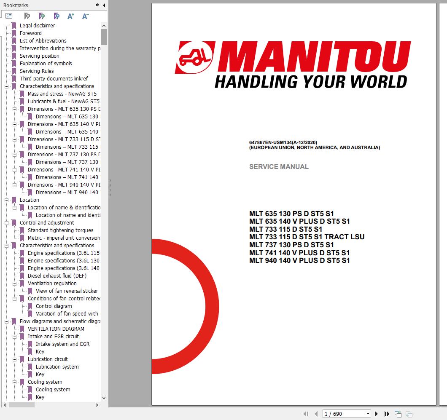Collapse Dimensions - MLT 940 140 V node
Image resolution: width=447 pixels, height=420 pixels.
pos(14,185)
